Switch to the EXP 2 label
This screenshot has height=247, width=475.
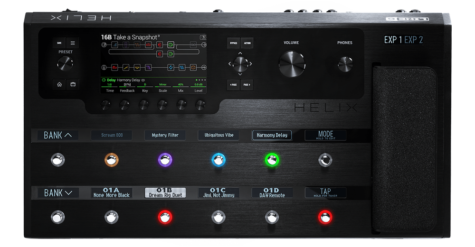[x=414, y=40]
